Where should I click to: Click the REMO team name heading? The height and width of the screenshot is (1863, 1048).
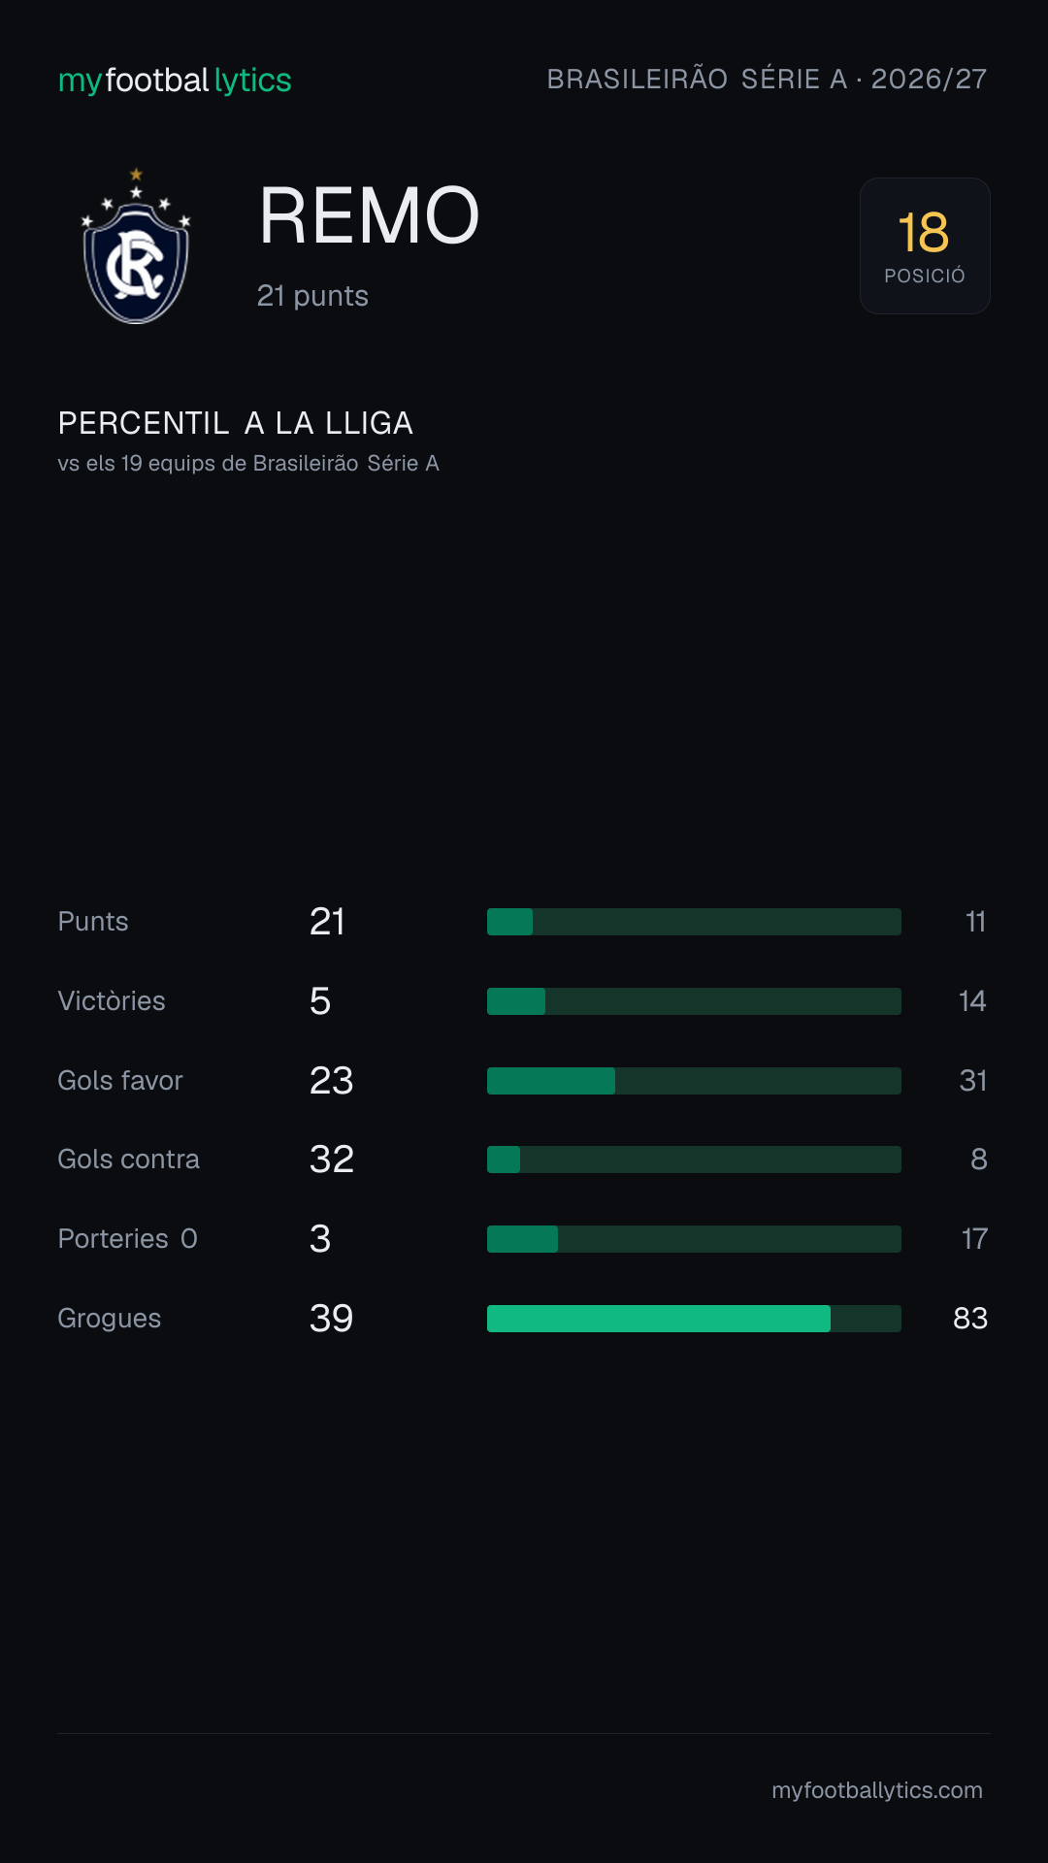click(x=370, y=215)
